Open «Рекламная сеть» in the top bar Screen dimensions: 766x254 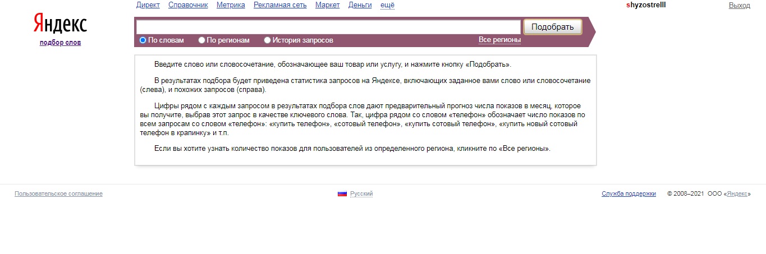pos(280,5)
